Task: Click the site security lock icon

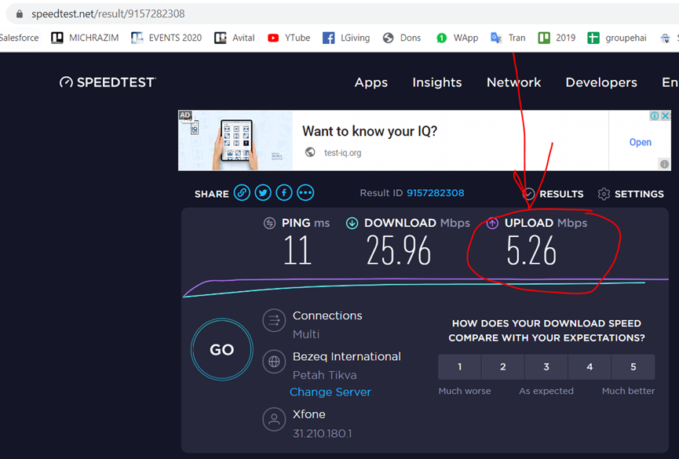Action: (19, 14)
